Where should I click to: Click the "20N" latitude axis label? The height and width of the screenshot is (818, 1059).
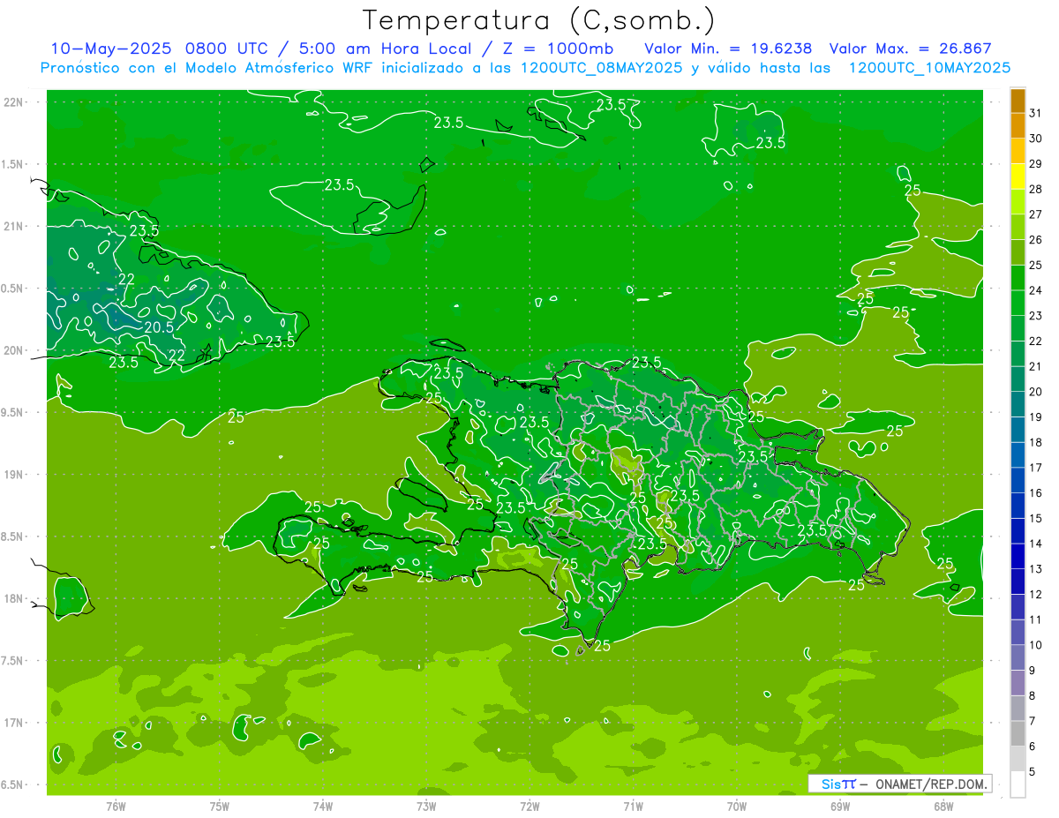12,350
